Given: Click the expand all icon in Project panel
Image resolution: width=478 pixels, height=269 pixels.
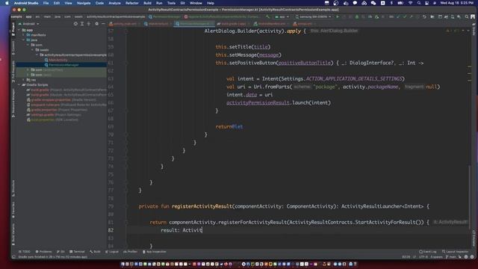Looking at the screenshot, I should 82,24.
